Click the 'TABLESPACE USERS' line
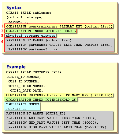The width and height of the screenshot is (119, 134). click(23, 104)
